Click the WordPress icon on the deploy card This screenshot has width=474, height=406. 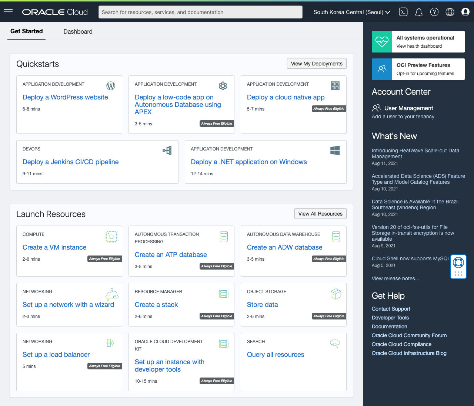(111, 86)
